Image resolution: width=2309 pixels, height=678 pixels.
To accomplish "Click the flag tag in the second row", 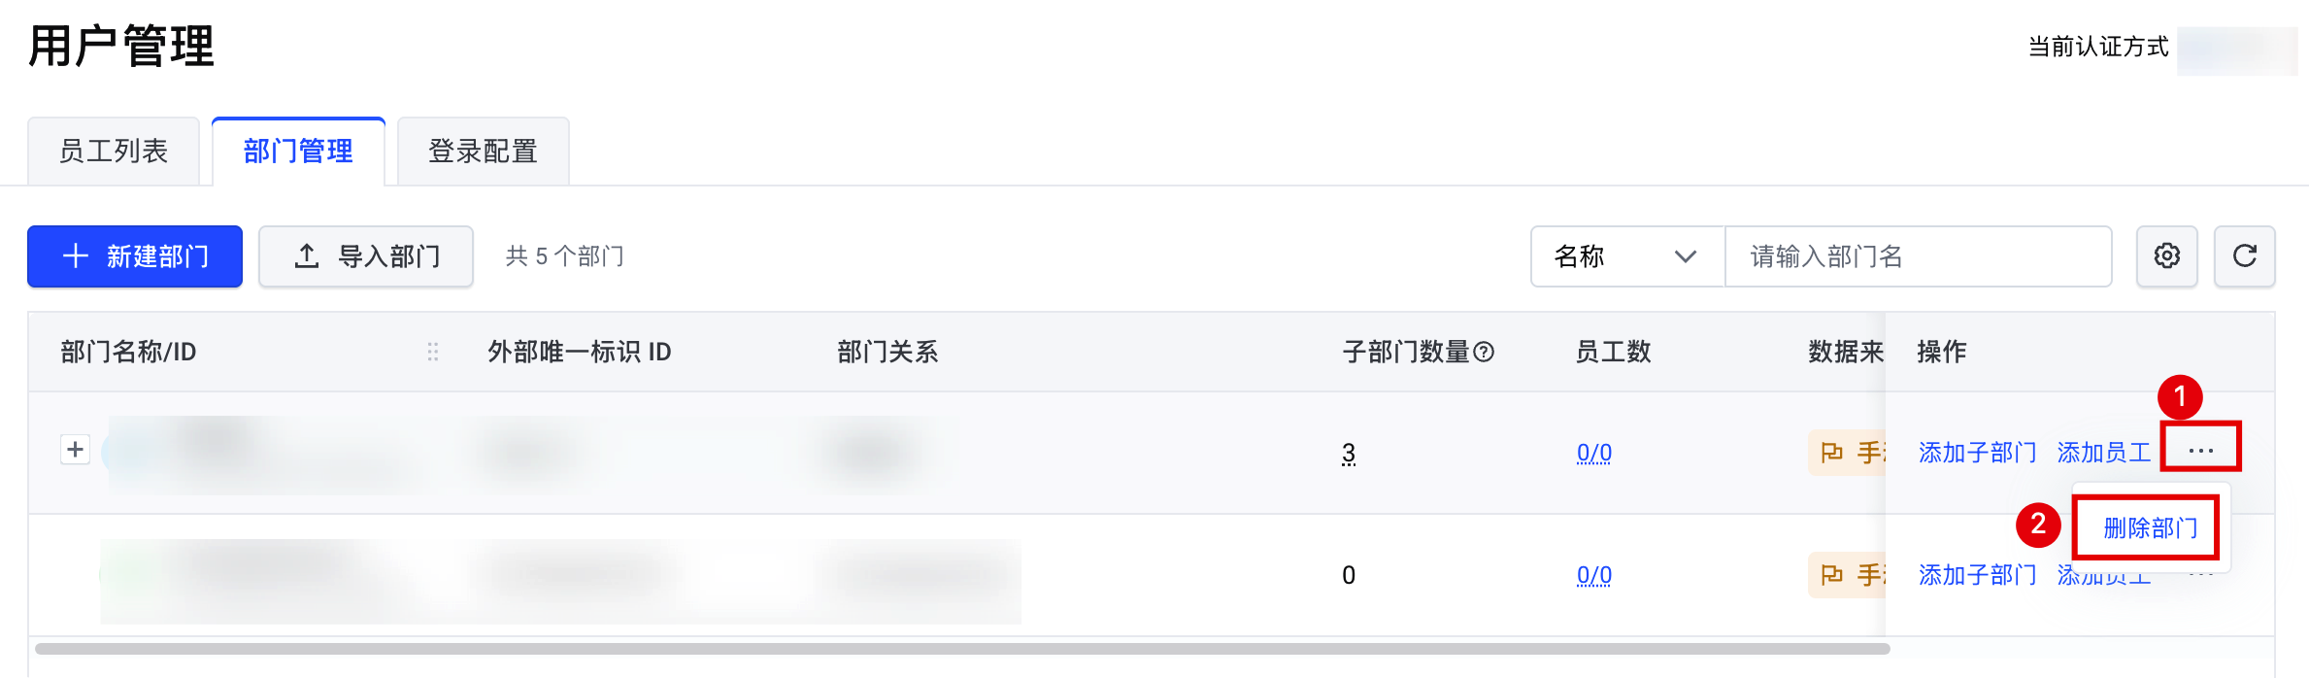I will pyautogui.click(x=1847, y=575).
